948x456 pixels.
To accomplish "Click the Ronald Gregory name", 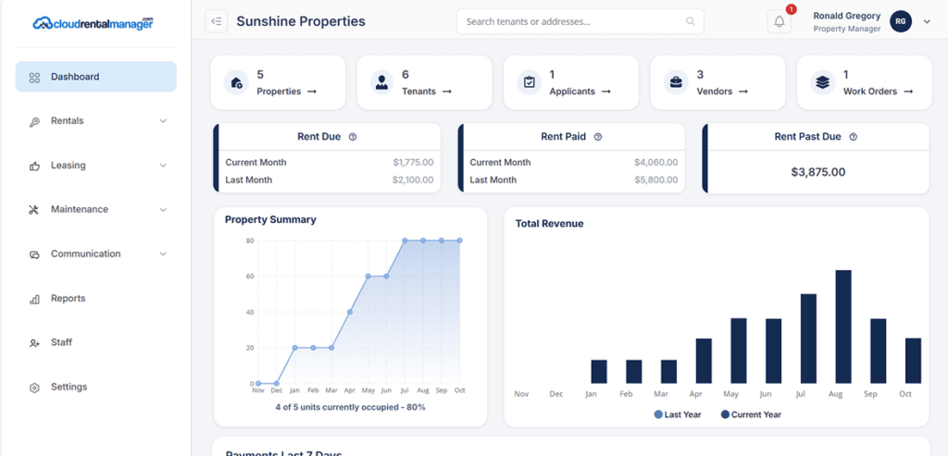I will point(846,16).
